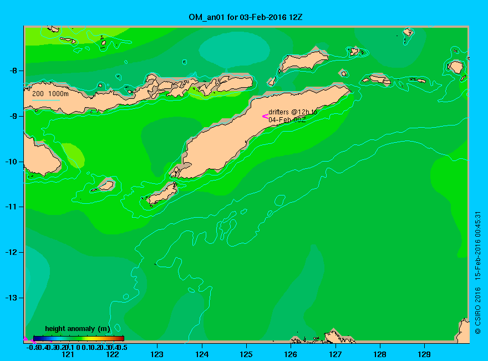Click the latitude label '-9'
Viewport: 488px width, 361px height.
(13, 116)
